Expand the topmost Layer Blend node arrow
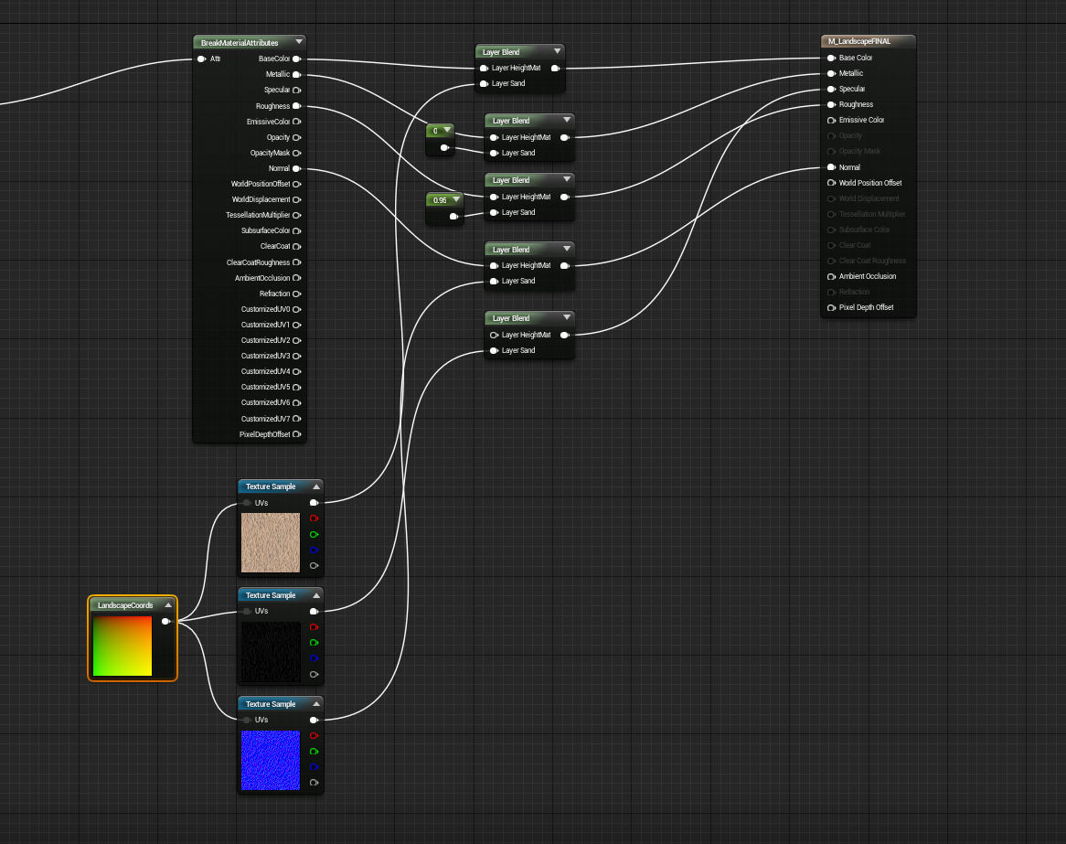The width and height of the screenshot is (1066, 844). point(557,52)
